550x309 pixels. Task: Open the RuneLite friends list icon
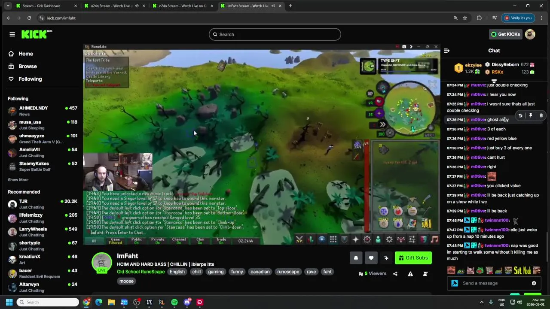point(378,239)
